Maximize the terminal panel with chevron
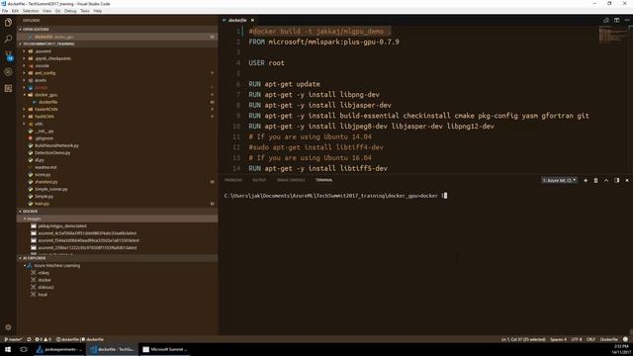The width and height of the screenshot is (633, 356). click(606, 180)
